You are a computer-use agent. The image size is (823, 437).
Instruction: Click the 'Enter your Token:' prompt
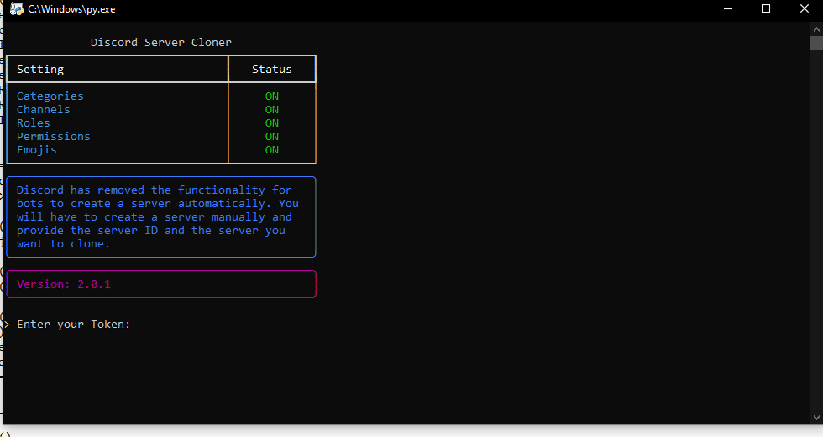[x=74, y=325]
